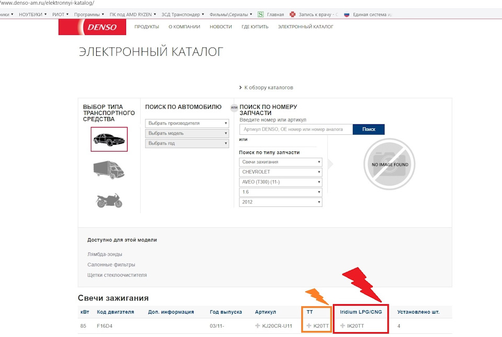Open the Запись к врачу bookmark
This screenshot has width=502, height=337.
pos(313,15)
